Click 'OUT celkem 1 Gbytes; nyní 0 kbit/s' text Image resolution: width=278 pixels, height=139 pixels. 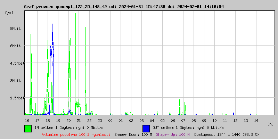(x=188, y=128)
